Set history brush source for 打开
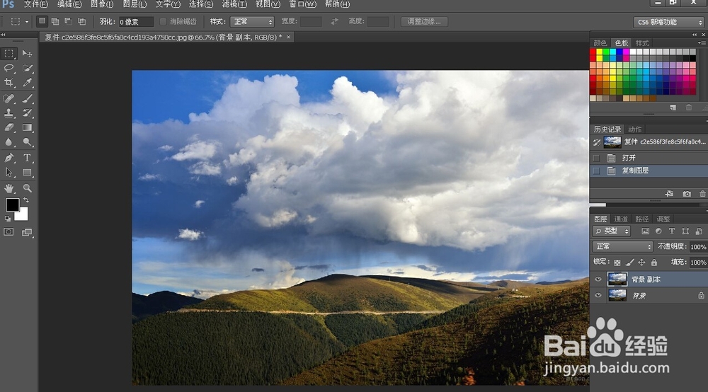 pos(596,158)
